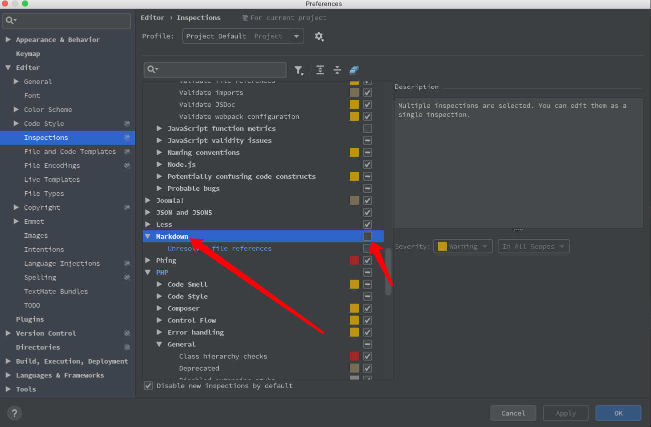Toggle Disable new inspections by default
651x427 pixels.
[x=149, y=386]
